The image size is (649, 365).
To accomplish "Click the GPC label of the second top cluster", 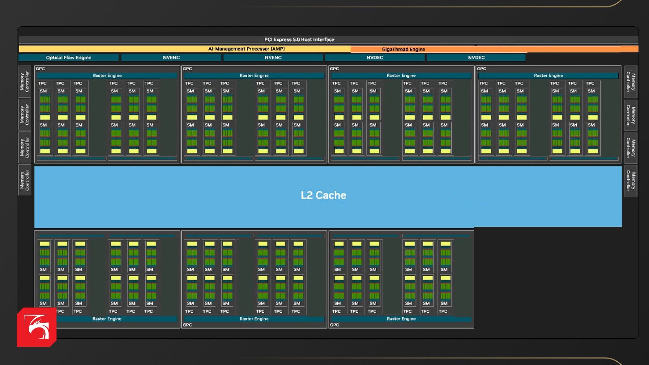I will pos(187,69).
